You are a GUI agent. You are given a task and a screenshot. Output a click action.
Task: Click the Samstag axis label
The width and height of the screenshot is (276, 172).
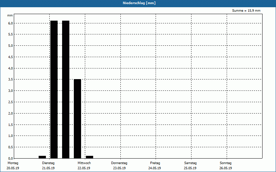click(190, 163)
